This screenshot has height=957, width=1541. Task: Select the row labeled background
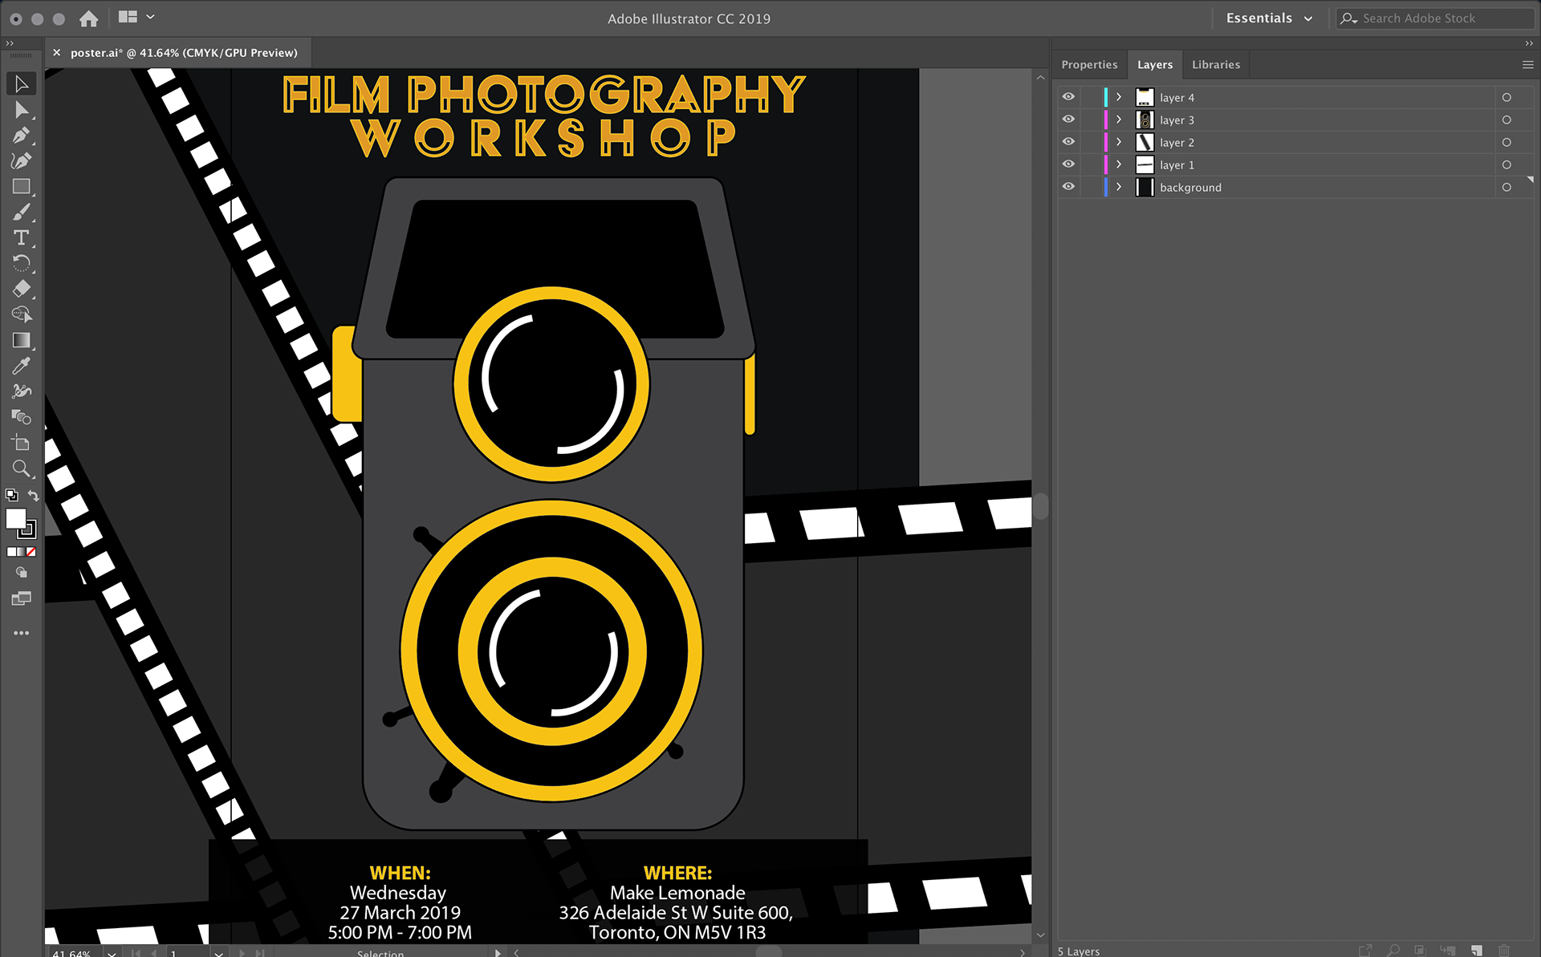[x=1296, y=187]
